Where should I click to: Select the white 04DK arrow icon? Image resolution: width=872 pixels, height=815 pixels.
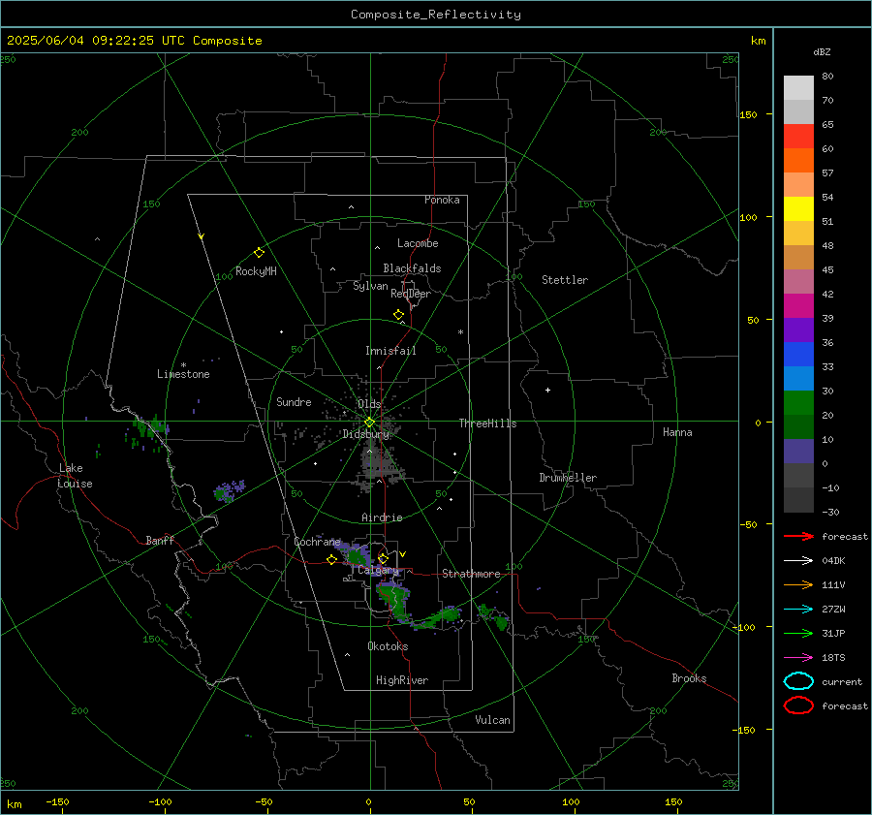pyautogui.click(x=798, y=560)
